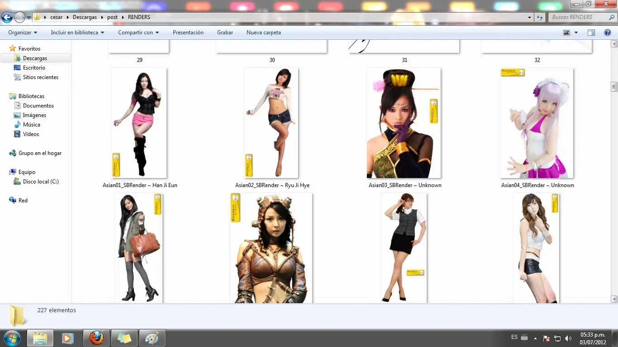The image size is (618, 347).
Task: Click the change view icon in toolbar
Action: 566,33
